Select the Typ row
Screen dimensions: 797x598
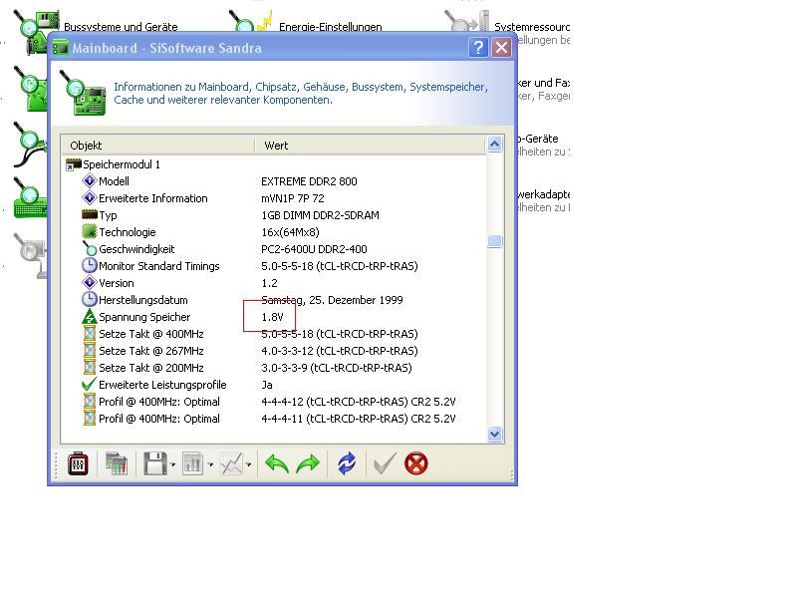(273, 215)
